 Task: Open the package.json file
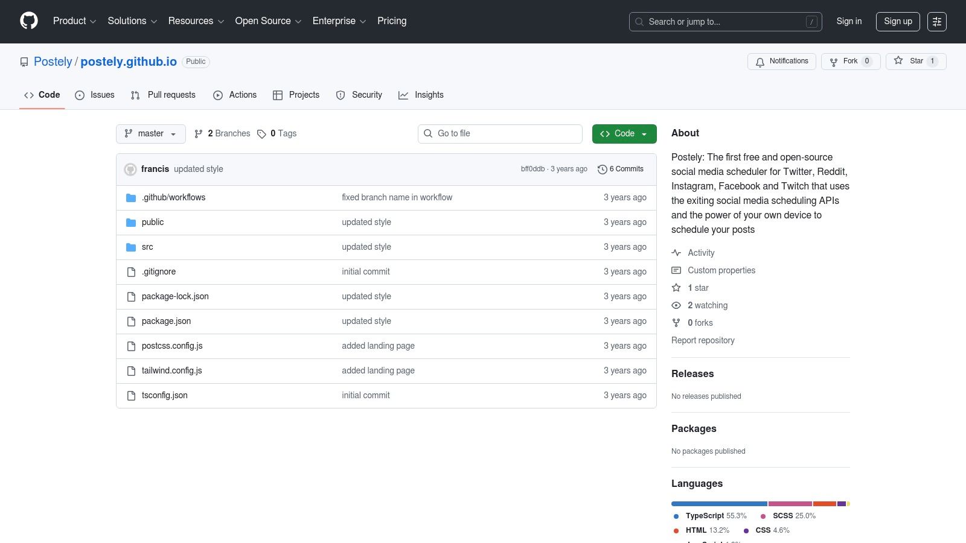tap(166, 321)
